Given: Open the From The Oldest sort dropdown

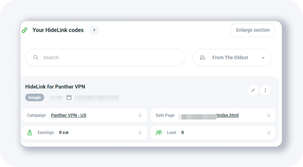Looking at the screenshot, I should pos(230,58).
